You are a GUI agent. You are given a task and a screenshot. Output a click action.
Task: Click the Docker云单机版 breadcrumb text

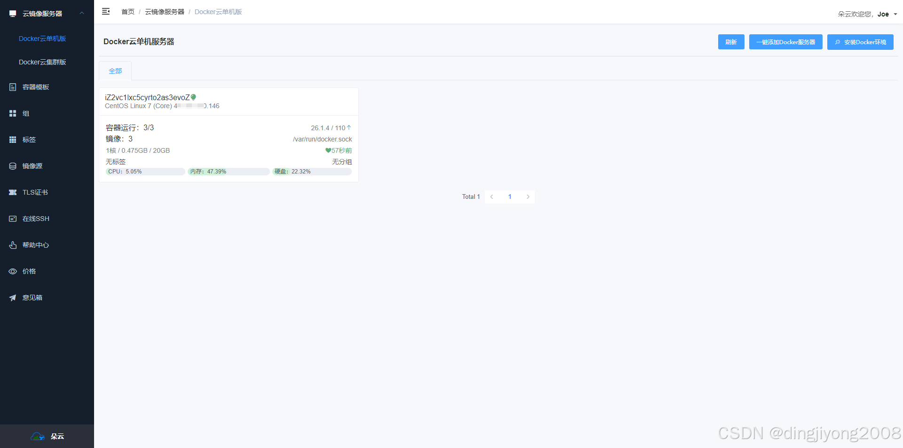[218, 12]
